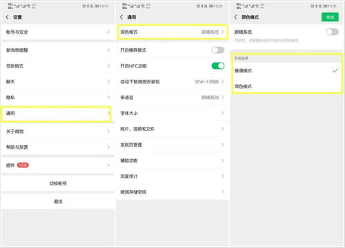The width and height of the screenshot is (345, 248).
Task: Tap chevron arrow on 帐号与安全 row
Action: pyautogui.click(x=108, y=32)
